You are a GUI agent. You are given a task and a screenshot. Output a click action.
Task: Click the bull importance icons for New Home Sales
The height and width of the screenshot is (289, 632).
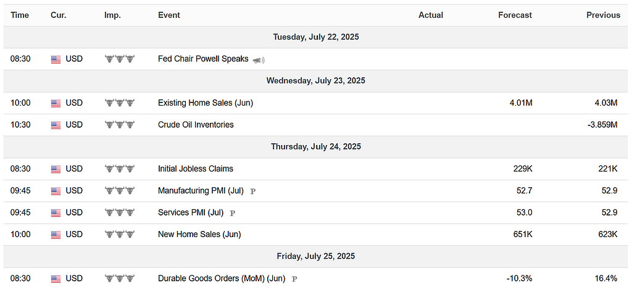click(119, 234)
